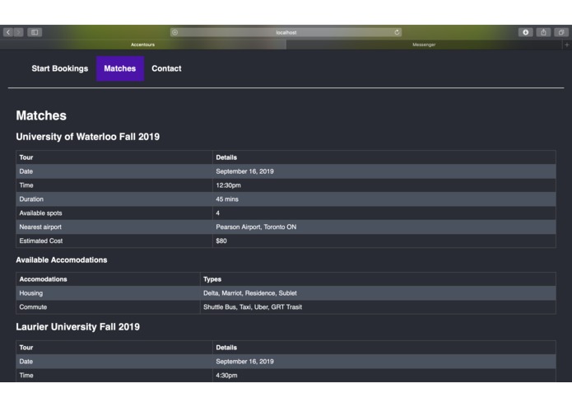Click Pearson Airport, Toronto ON cell
The height and width of the screenshot is (407, 572).
(x=384, y=227)
